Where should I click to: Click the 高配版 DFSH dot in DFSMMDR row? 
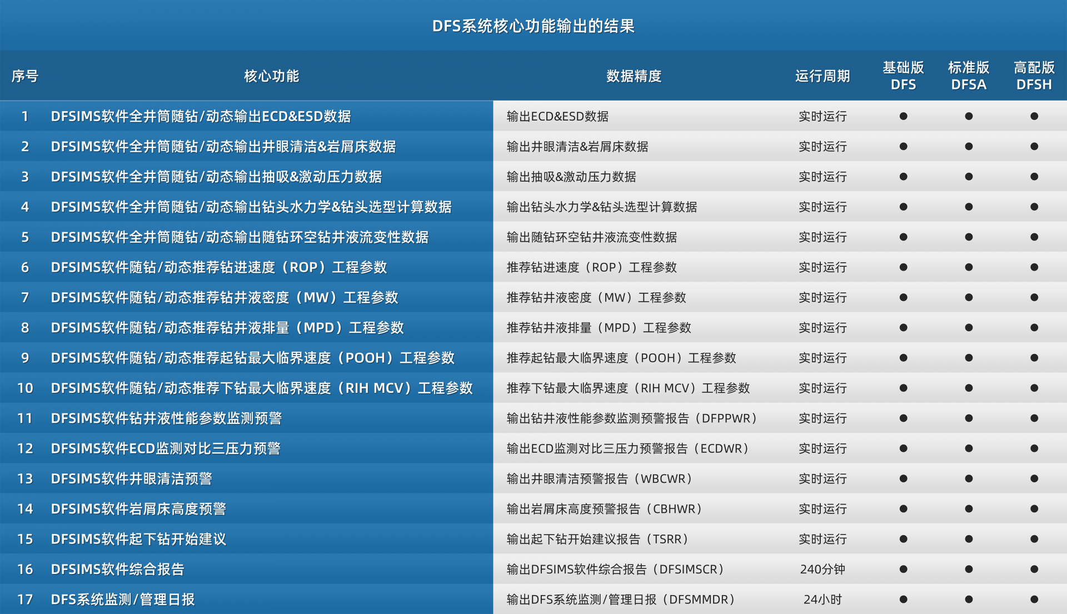click(x=1034, y=599)
